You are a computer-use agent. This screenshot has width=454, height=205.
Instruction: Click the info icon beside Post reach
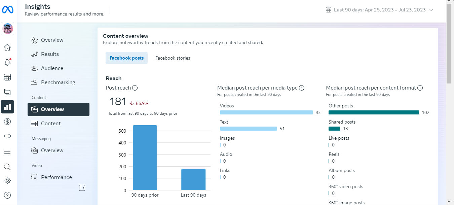click(135, 88)
